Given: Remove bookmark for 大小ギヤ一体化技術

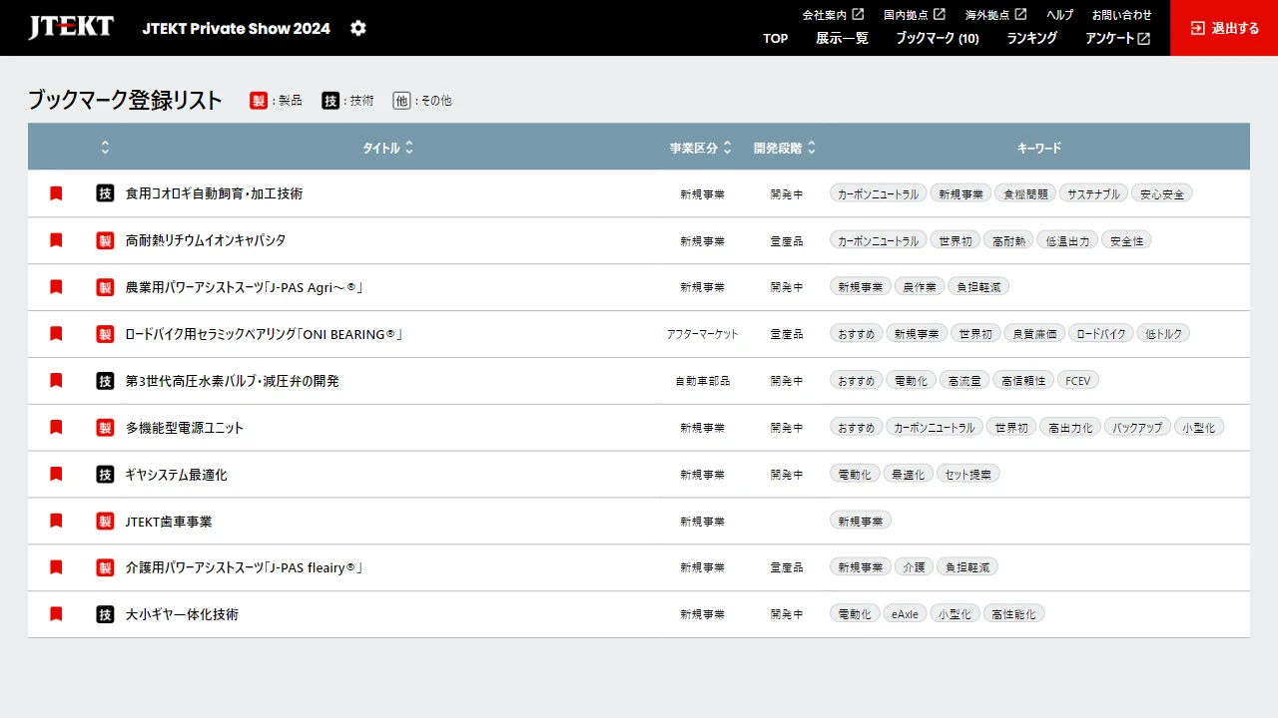Looking at the screenshot, I should pyautogui.click(x=56, y=614).
